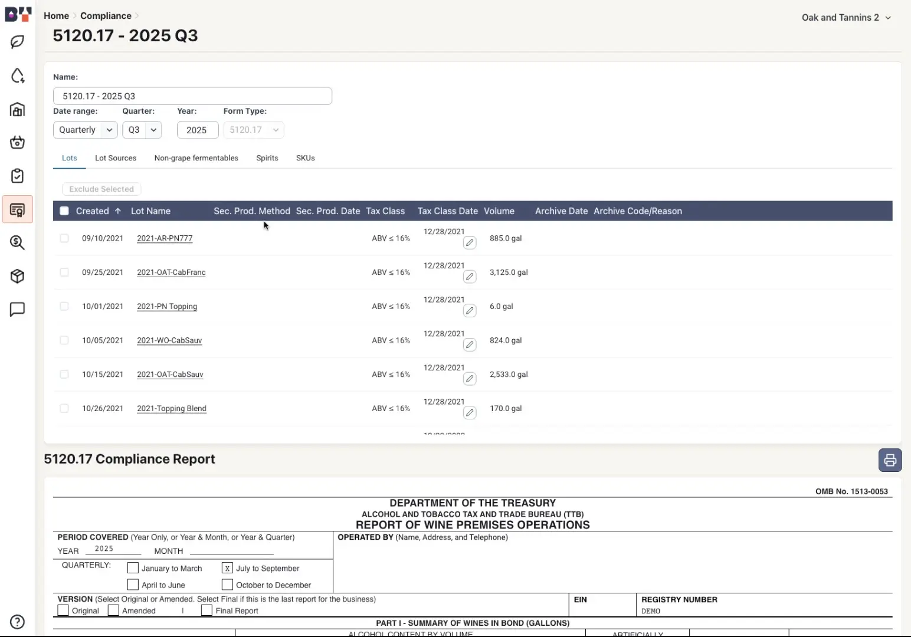This screenshot has height=637, width=911.
Task: Open the help question mark icon
Action: (x=18, y=622)
